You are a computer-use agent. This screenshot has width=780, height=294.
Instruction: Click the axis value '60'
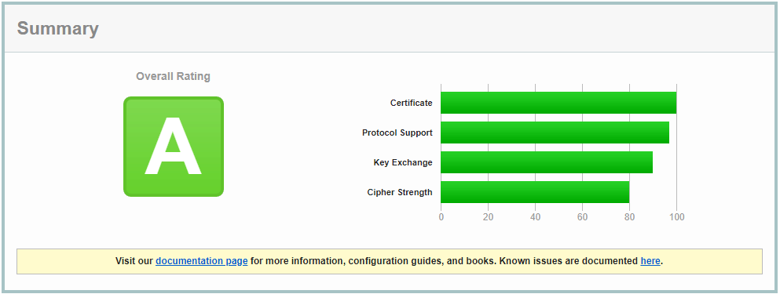[x=583, y=217]
